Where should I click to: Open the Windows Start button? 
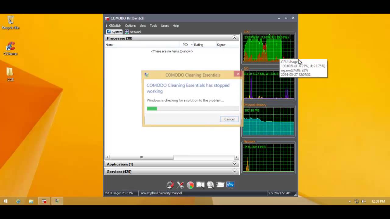(x=5, y=201)
